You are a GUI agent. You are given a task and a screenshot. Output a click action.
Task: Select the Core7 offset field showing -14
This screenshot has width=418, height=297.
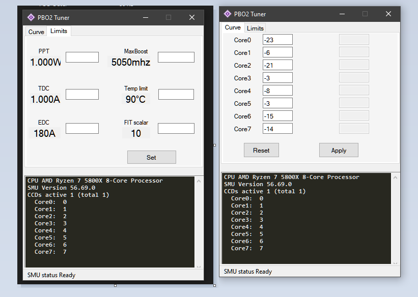[277, 129]
